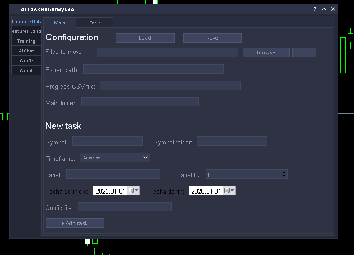This screenshot has height=255, width=354.
Task: Click the Add task button
Action: pyautogui.click(x=75, y=223)
